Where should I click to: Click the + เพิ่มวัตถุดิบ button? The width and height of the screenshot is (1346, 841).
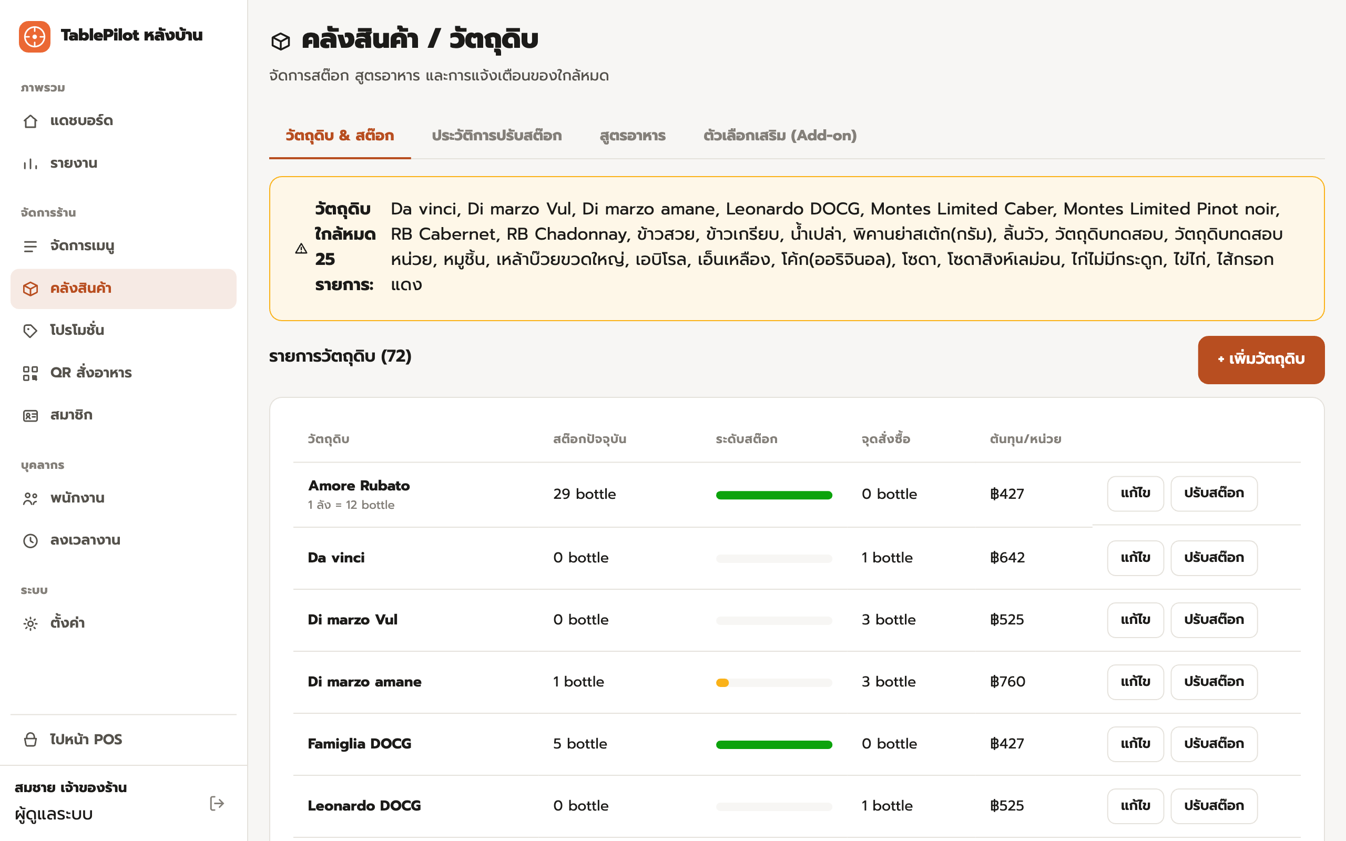[1261, 360]
